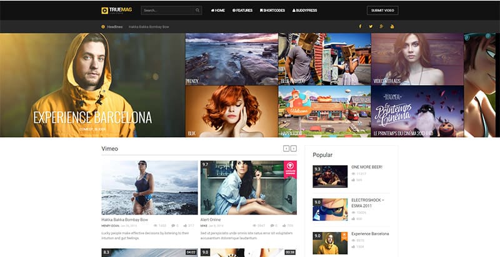
Task: Click ONE MORE BEER! title link
Action: (x=367, y=167)
